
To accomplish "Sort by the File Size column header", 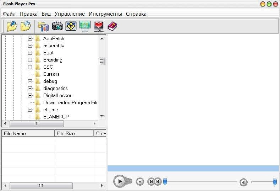I will click(74, 133).
